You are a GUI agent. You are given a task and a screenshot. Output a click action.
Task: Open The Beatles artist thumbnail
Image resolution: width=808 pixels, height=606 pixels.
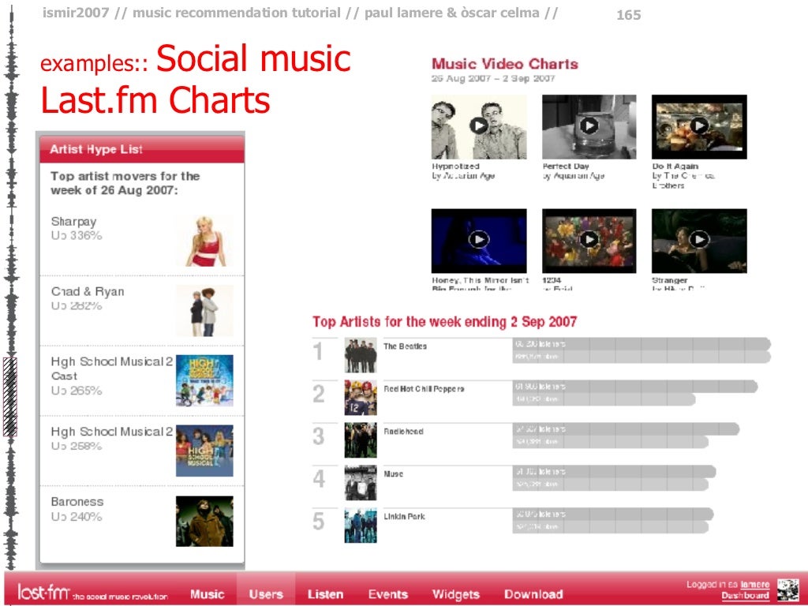point(361,356)
